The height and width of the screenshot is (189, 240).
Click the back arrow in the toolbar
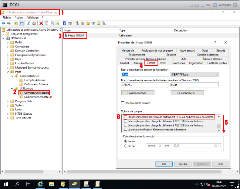point(3,23)
